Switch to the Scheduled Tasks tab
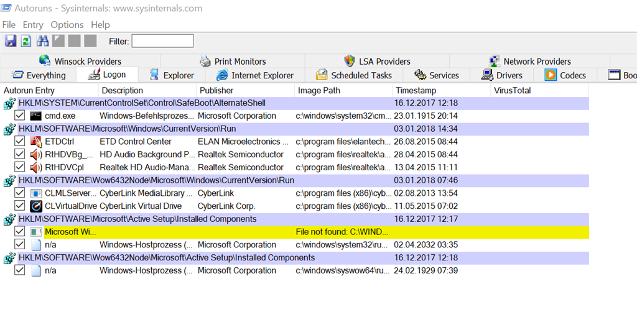This screenshot has width=637, height=312. click(354, 75)
